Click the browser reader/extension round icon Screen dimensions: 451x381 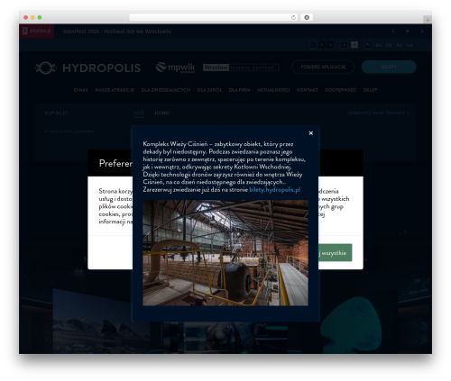click(x=307, y=17)
